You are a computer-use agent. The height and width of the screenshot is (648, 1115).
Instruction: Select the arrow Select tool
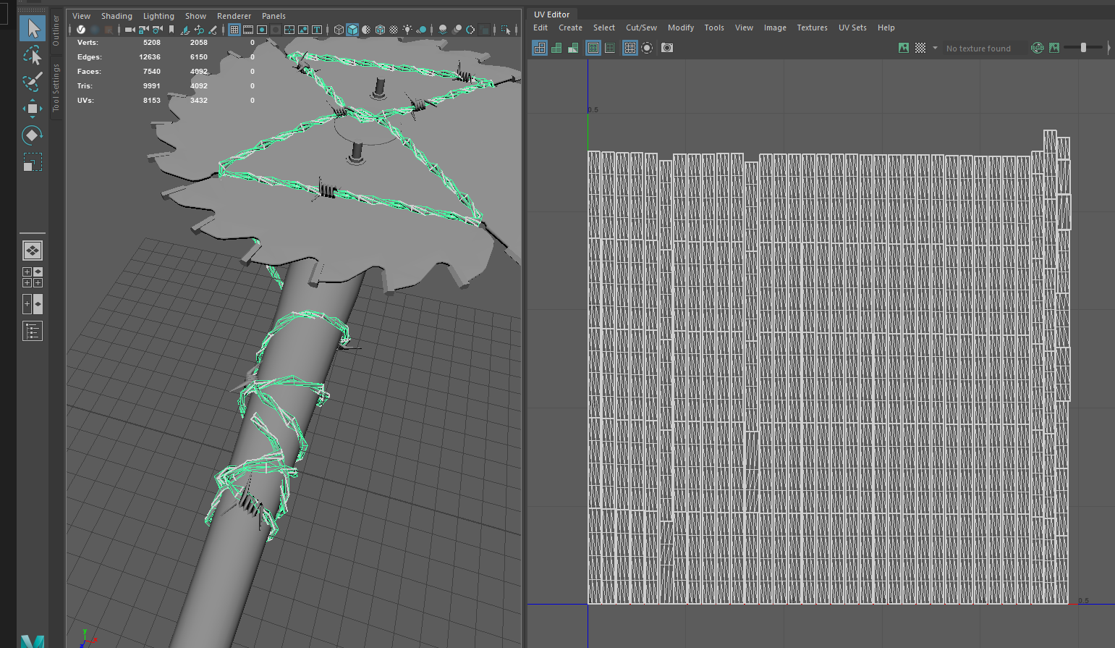33,28
